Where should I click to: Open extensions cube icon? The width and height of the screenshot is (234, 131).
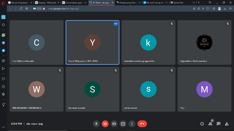pos(214,9)
